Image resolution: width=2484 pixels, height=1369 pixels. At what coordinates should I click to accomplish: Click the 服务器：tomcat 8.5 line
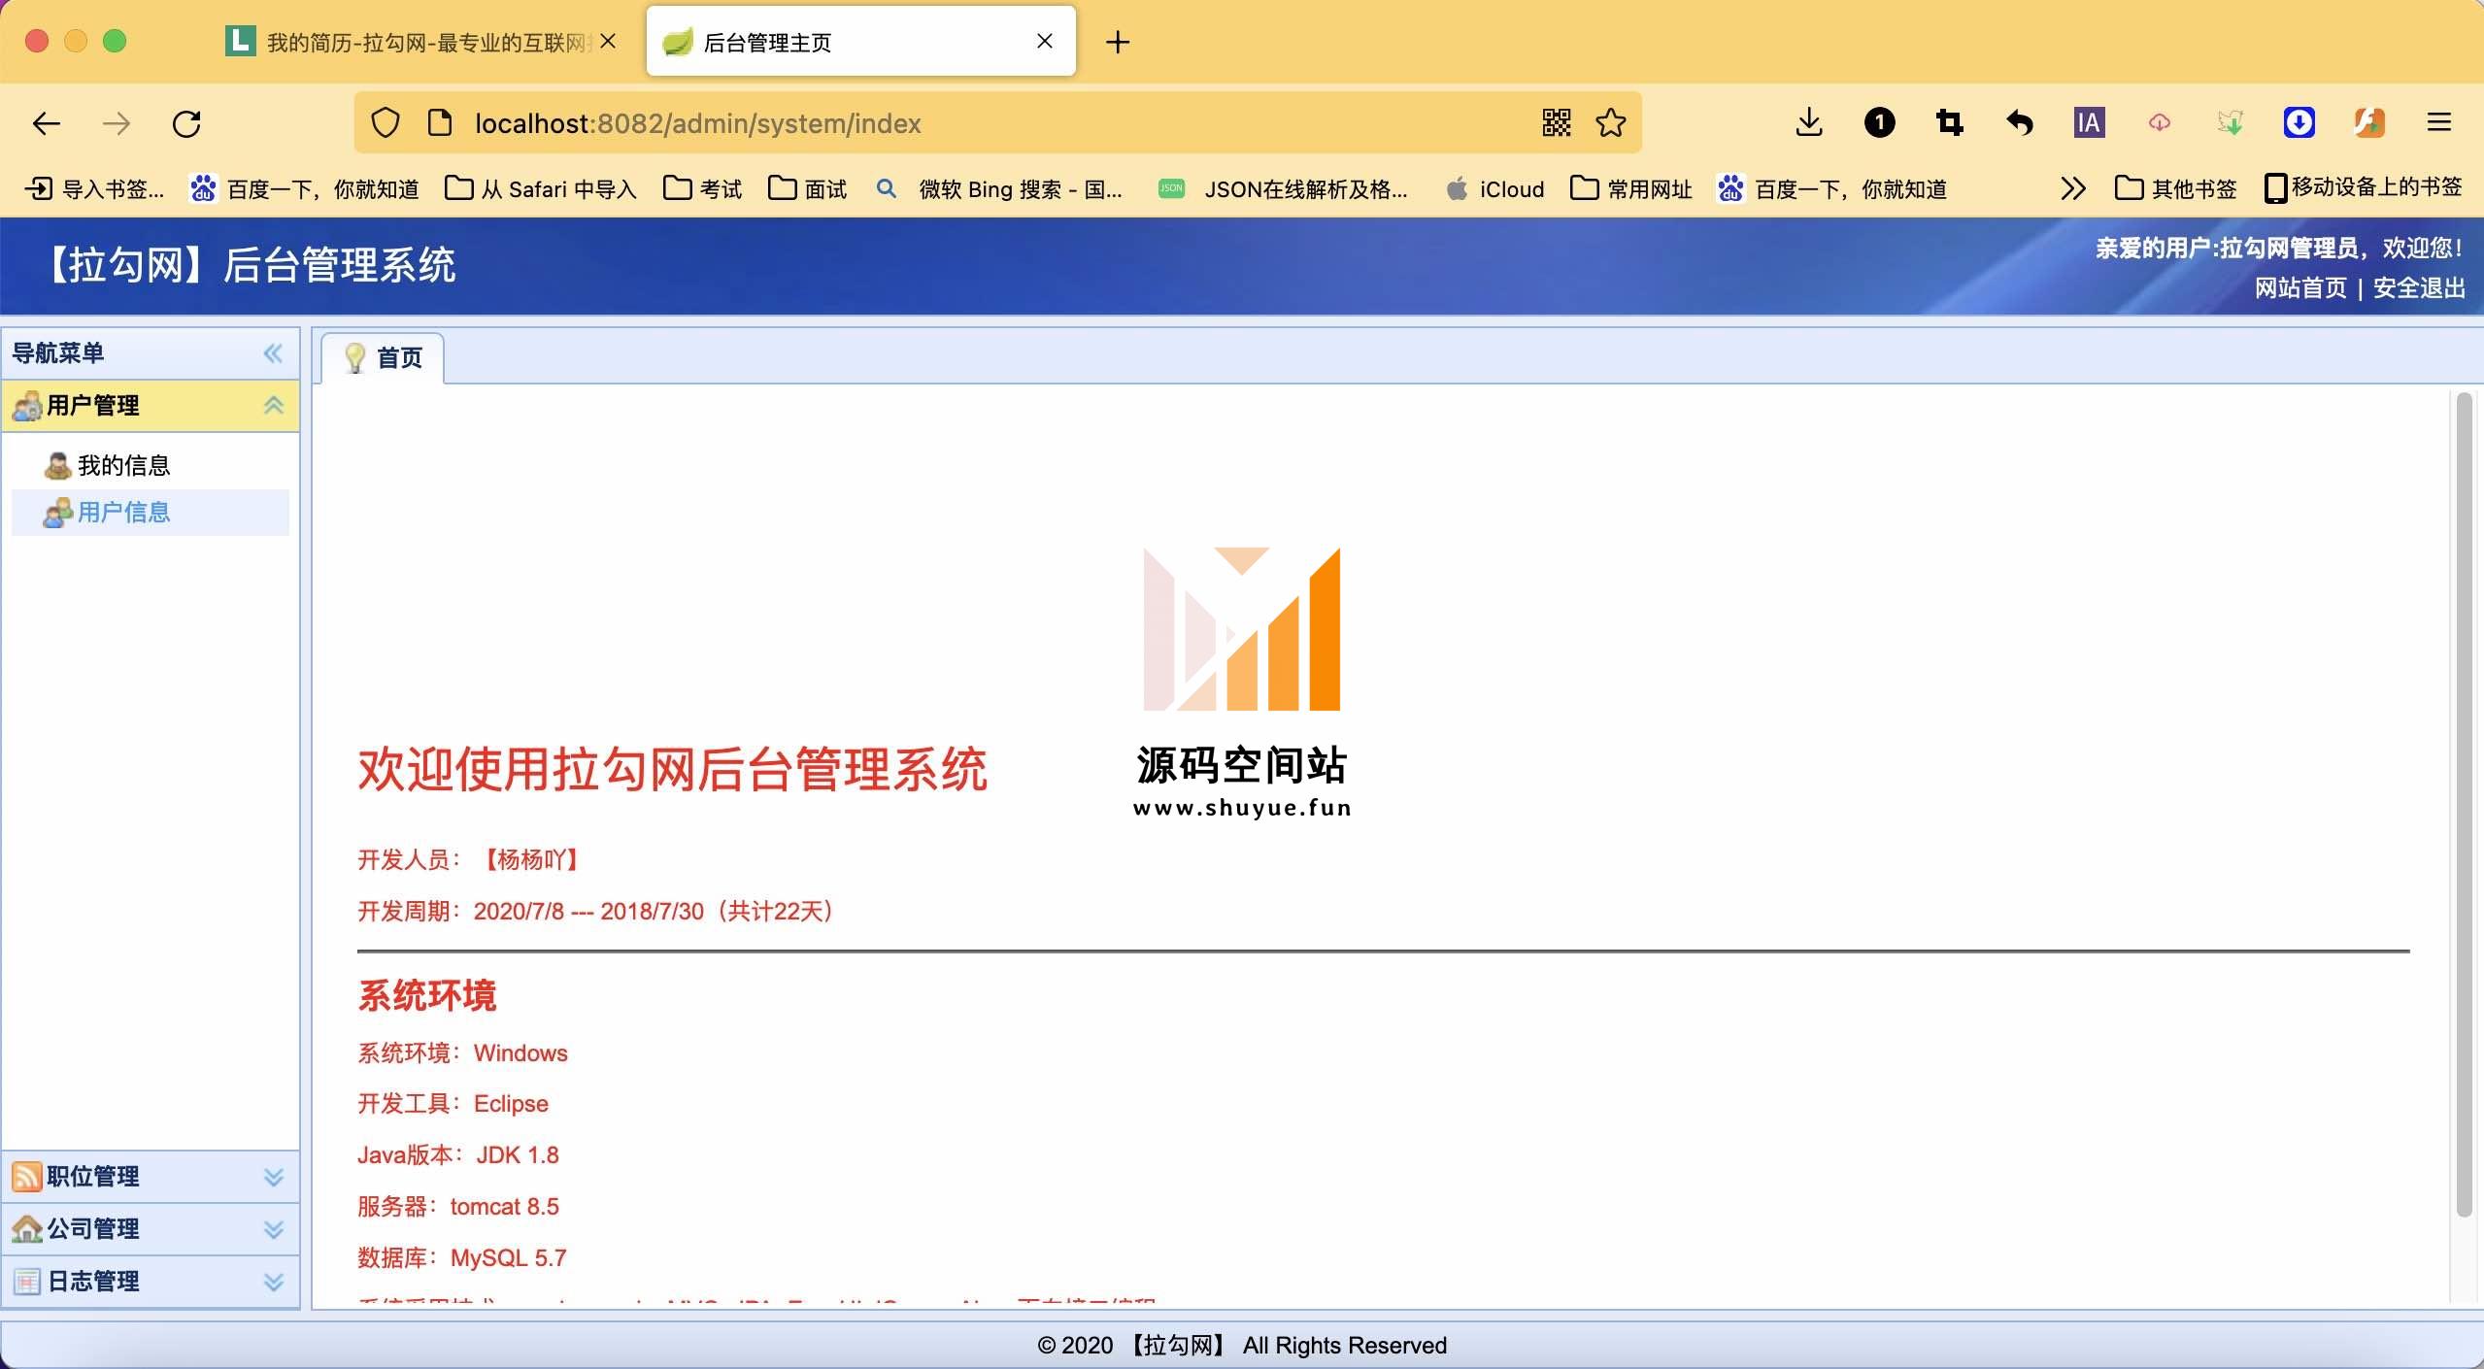pyautogui.click(x=458, y=1207)
